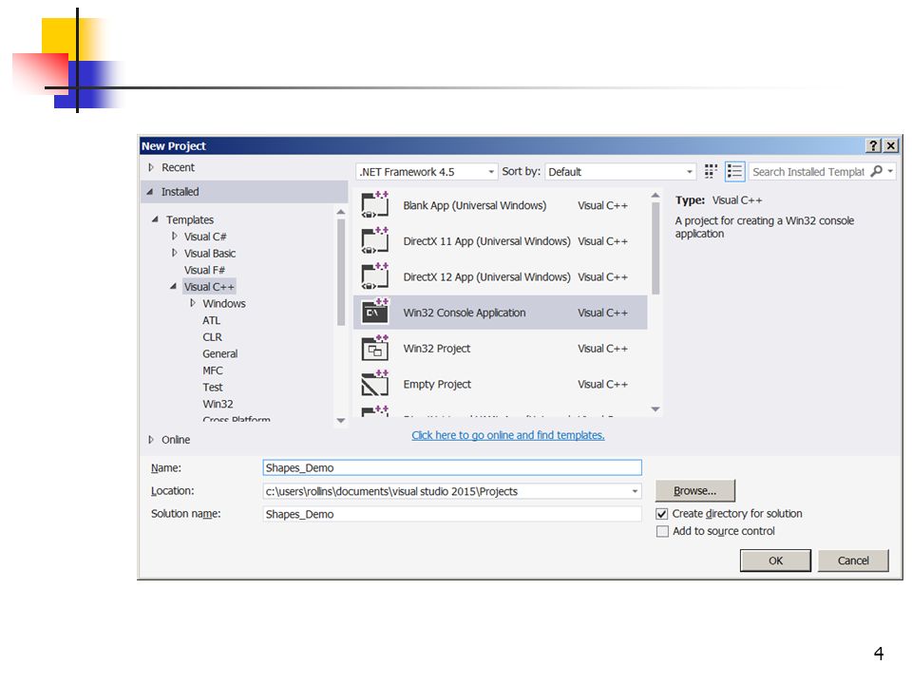Click the templates tree scrollbar thumb
Viewport: 912px width, 684px height.
coord(341,273)
